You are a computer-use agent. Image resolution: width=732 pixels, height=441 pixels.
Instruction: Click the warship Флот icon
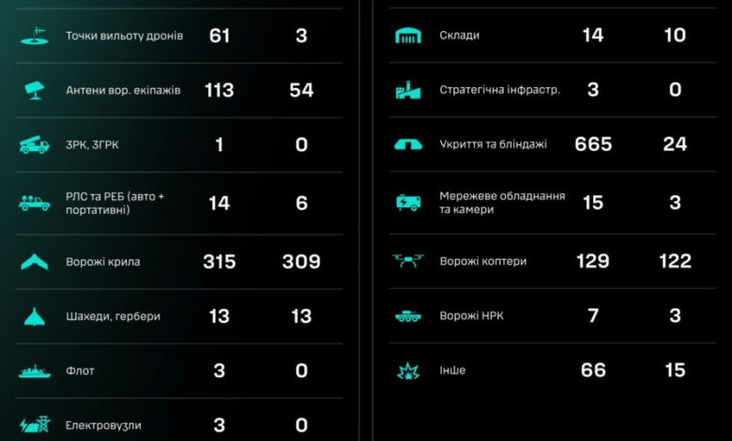tap(35, 371)
